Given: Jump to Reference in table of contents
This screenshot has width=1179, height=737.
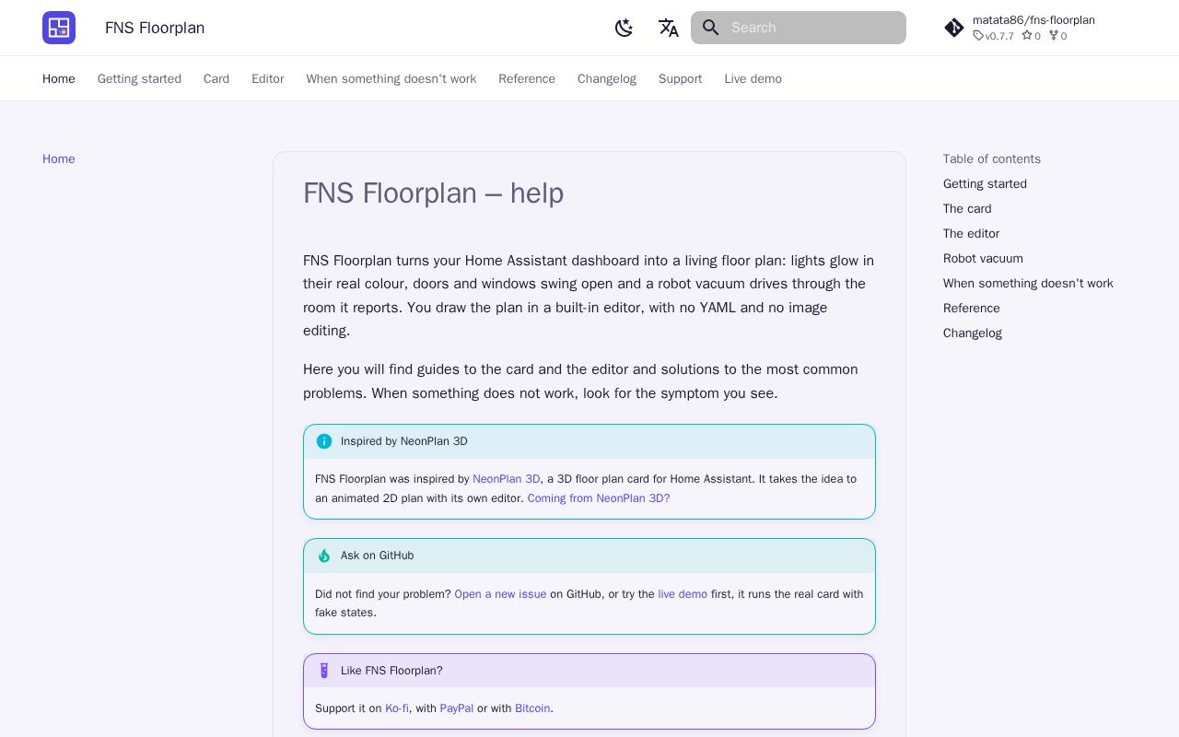Looking at the screenshot, I should click(972, 308).
